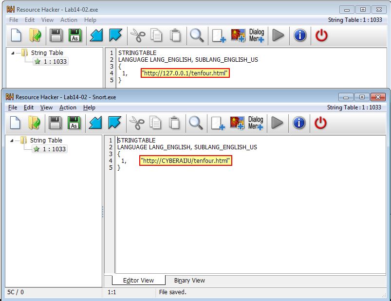The height and width of the screenshot is (301, 391).
Task: Click LANGUAGE line in Snort.exe editor
Action: 187,147
